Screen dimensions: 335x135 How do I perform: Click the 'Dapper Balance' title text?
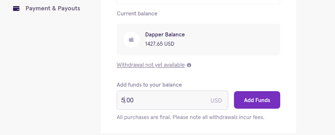point(165,35)
